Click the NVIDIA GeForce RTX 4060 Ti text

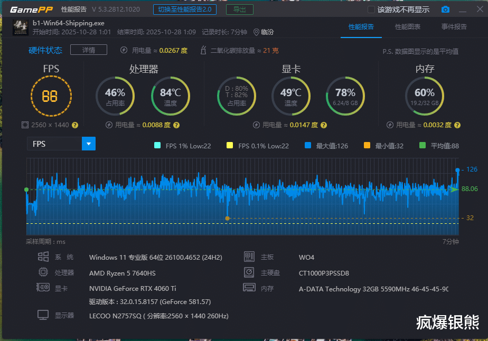pos(133,288)
